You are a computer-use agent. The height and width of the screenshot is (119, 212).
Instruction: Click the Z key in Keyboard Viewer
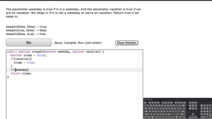[151, 114]
